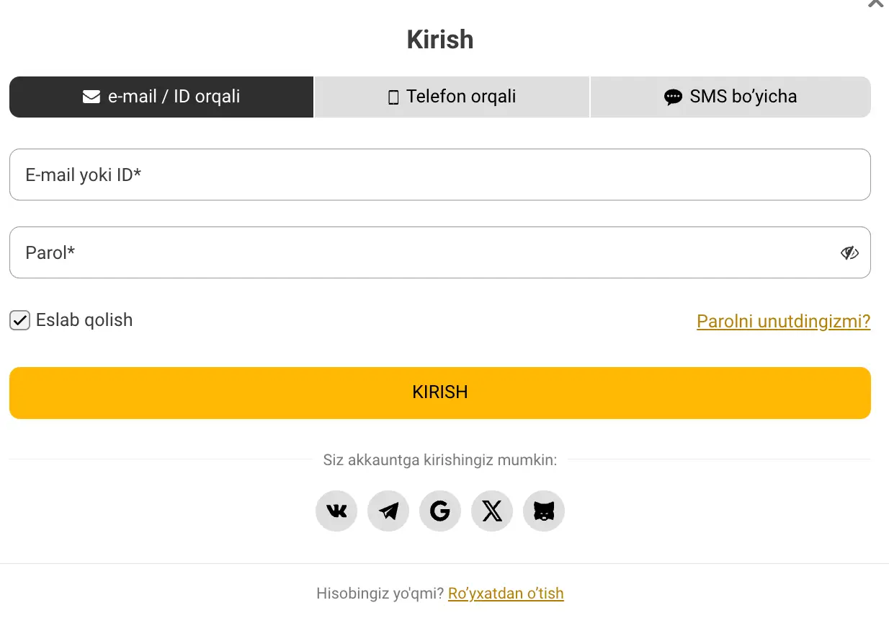Screen dimensions: 889x626
Task: Sign in using Telegram
Action: pyautogui.click(x=388, y=511)
